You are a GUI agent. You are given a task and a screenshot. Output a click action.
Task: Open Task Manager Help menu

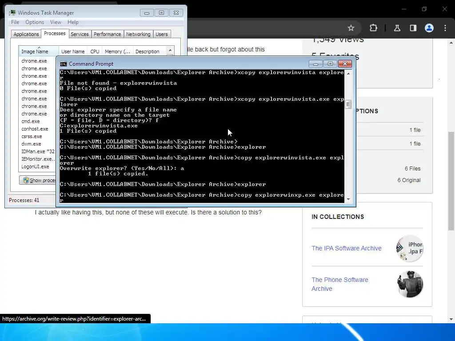pos(73,22)
